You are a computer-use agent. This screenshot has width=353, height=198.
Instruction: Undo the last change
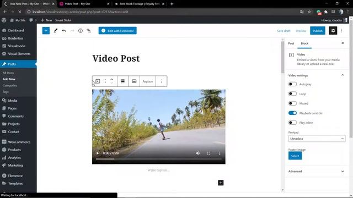click(x=64, y=31)
